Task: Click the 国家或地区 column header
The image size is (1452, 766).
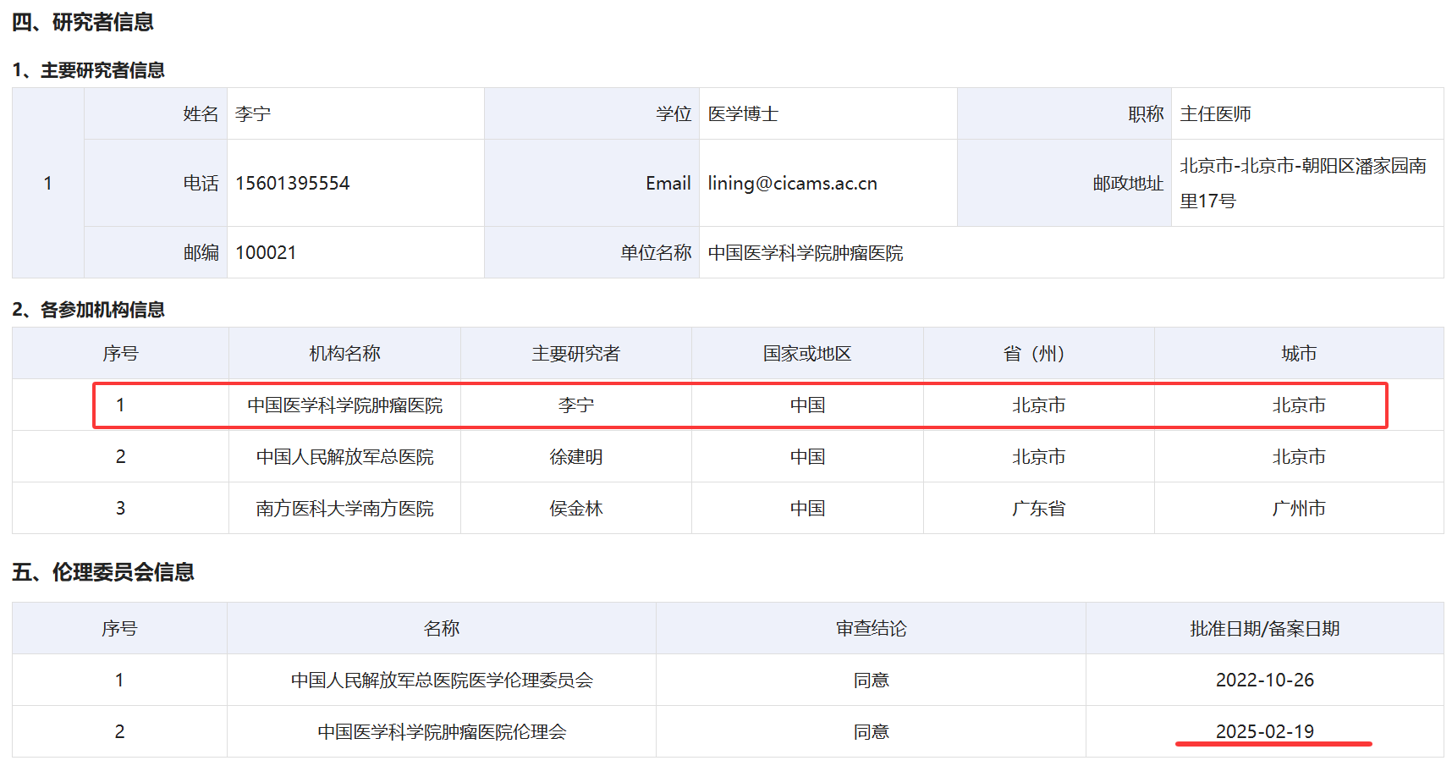Action: pyautogui.click(x=807, y=353)
